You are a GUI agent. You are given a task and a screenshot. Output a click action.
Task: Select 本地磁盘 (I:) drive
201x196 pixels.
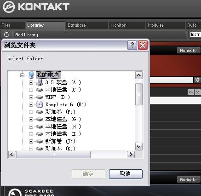coord(63,134)
